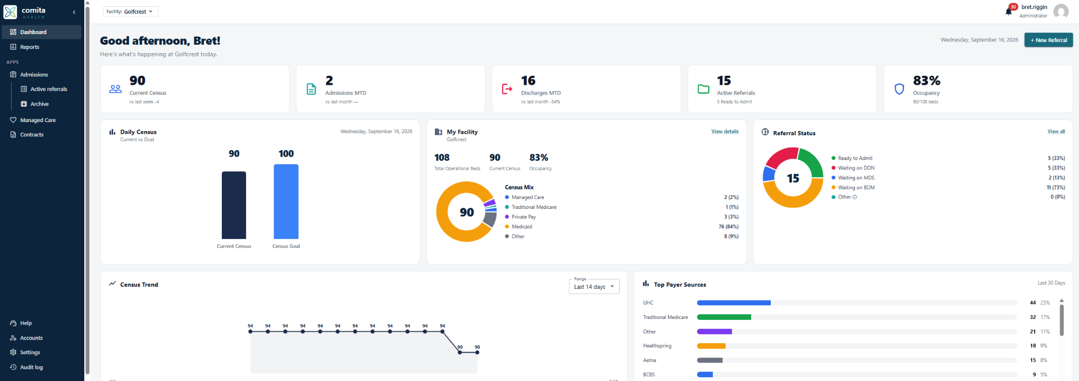This screenshot has width=1079, height=381.
Task: Click the Private Pay census mix row
Action: point(622,217)
